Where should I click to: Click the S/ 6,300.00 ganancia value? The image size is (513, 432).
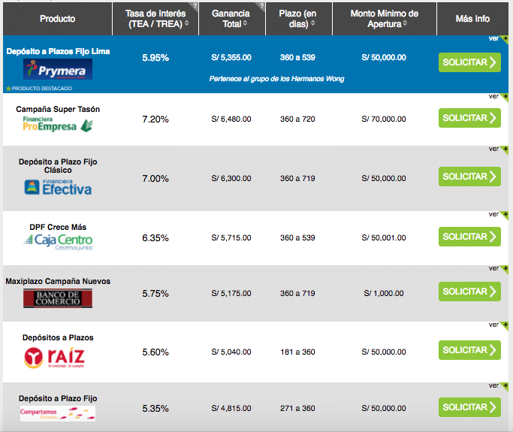pyautogui.click(x=231, y=178)
